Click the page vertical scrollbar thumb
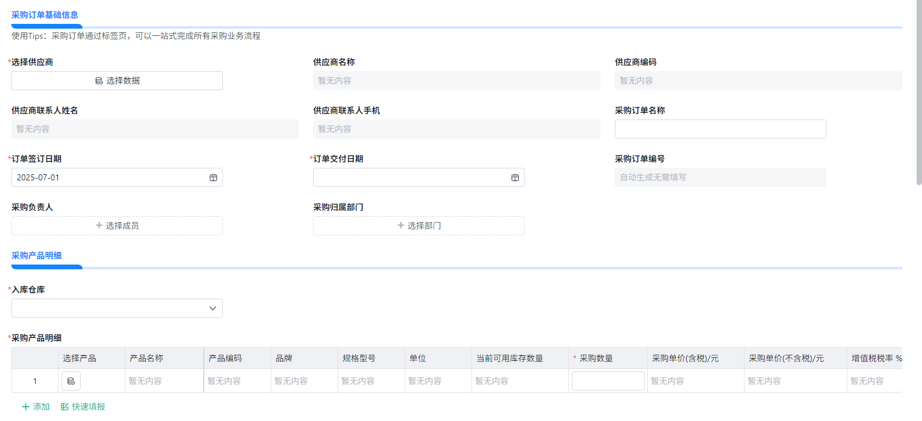This screenshot has height=421, width=922. tap(919, 93)
